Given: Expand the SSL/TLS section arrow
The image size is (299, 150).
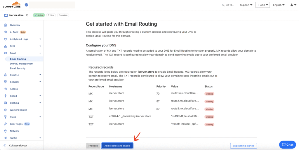Looking at the screenshot, I should click(x=40, y=75).
